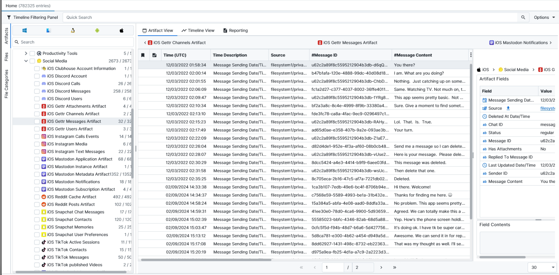559x275 pixels.
Task: Collapse the Social Media tree node
Action: pyautogui.click(x=26, y=61)
